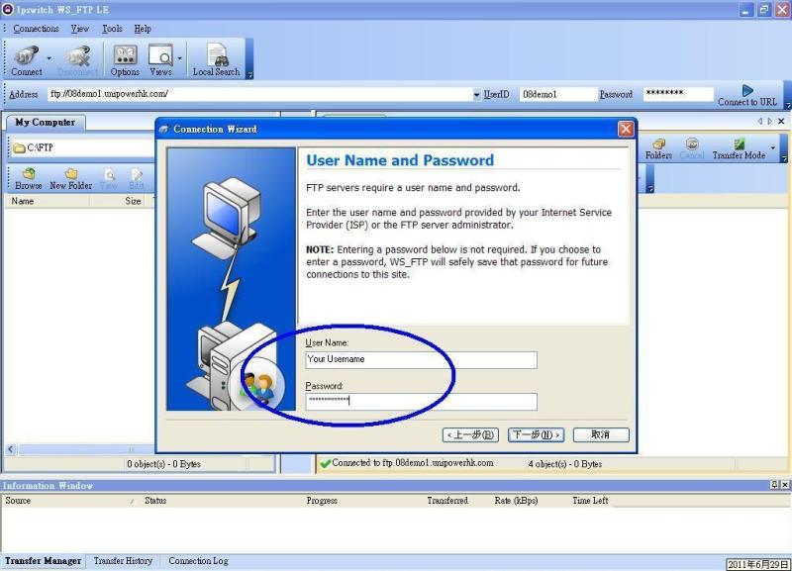Open the View menu
The image size is (792, 571).
click(80, 29)
